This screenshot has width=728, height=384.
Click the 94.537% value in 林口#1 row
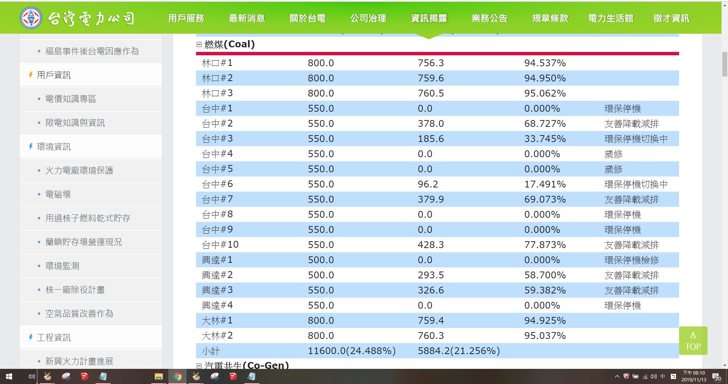point(545,63)
